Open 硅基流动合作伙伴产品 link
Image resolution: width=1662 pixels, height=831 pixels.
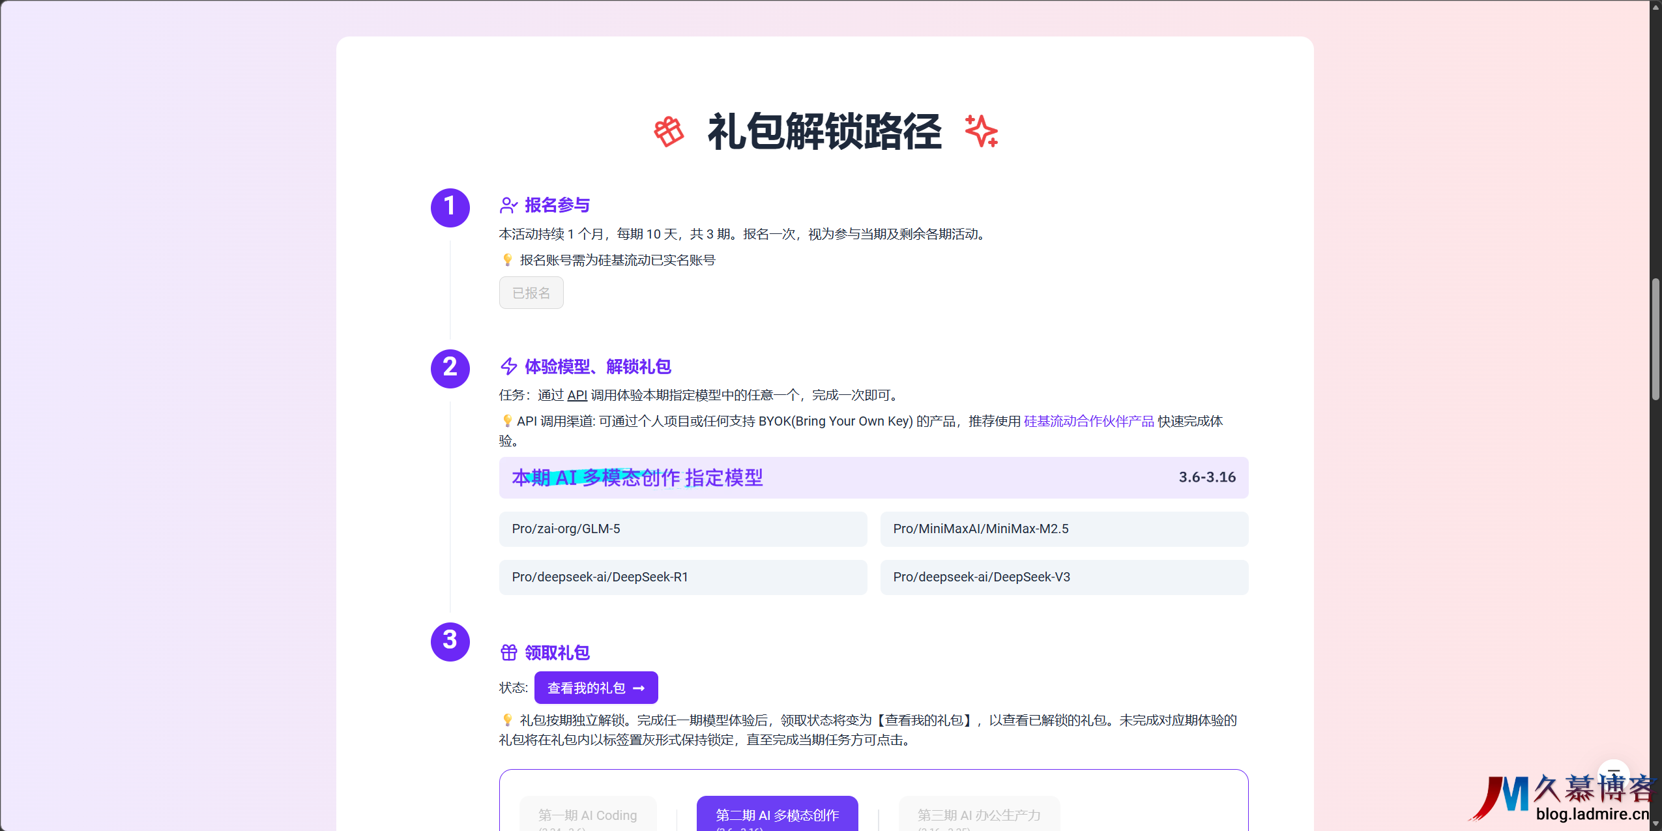[1088, 421]
